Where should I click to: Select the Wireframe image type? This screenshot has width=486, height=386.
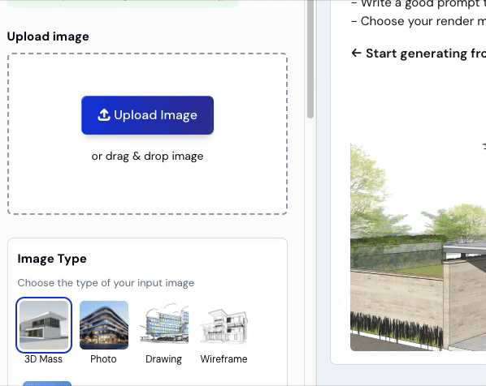(224, 325)
